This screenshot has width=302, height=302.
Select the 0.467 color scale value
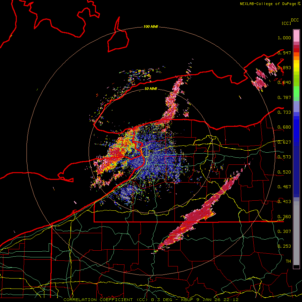[x=284, y=187]
